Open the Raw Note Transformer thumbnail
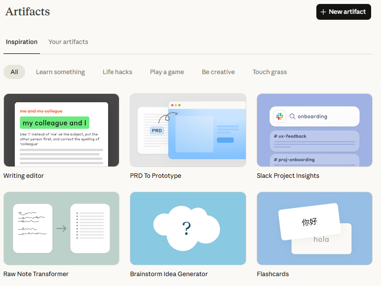Image resolution: width=381 pixels, height=286 pixels. (61, 228)
